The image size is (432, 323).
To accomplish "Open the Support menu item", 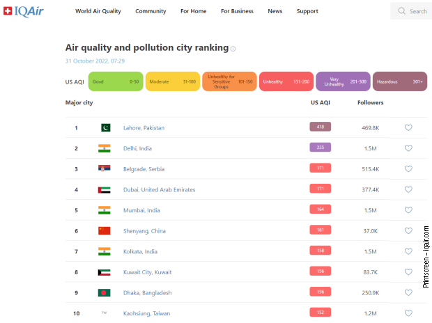I will point(307,11).
